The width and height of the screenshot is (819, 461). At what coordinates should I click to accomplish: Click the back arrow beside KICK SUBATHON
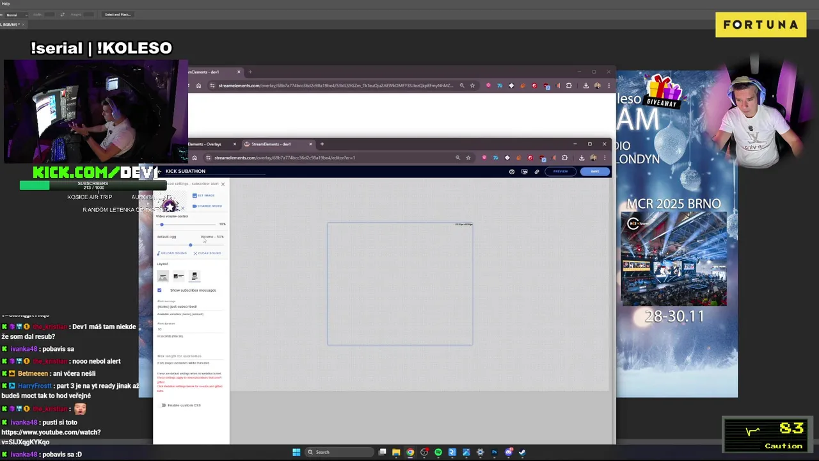pyautogui.click(x=159, y=171)
